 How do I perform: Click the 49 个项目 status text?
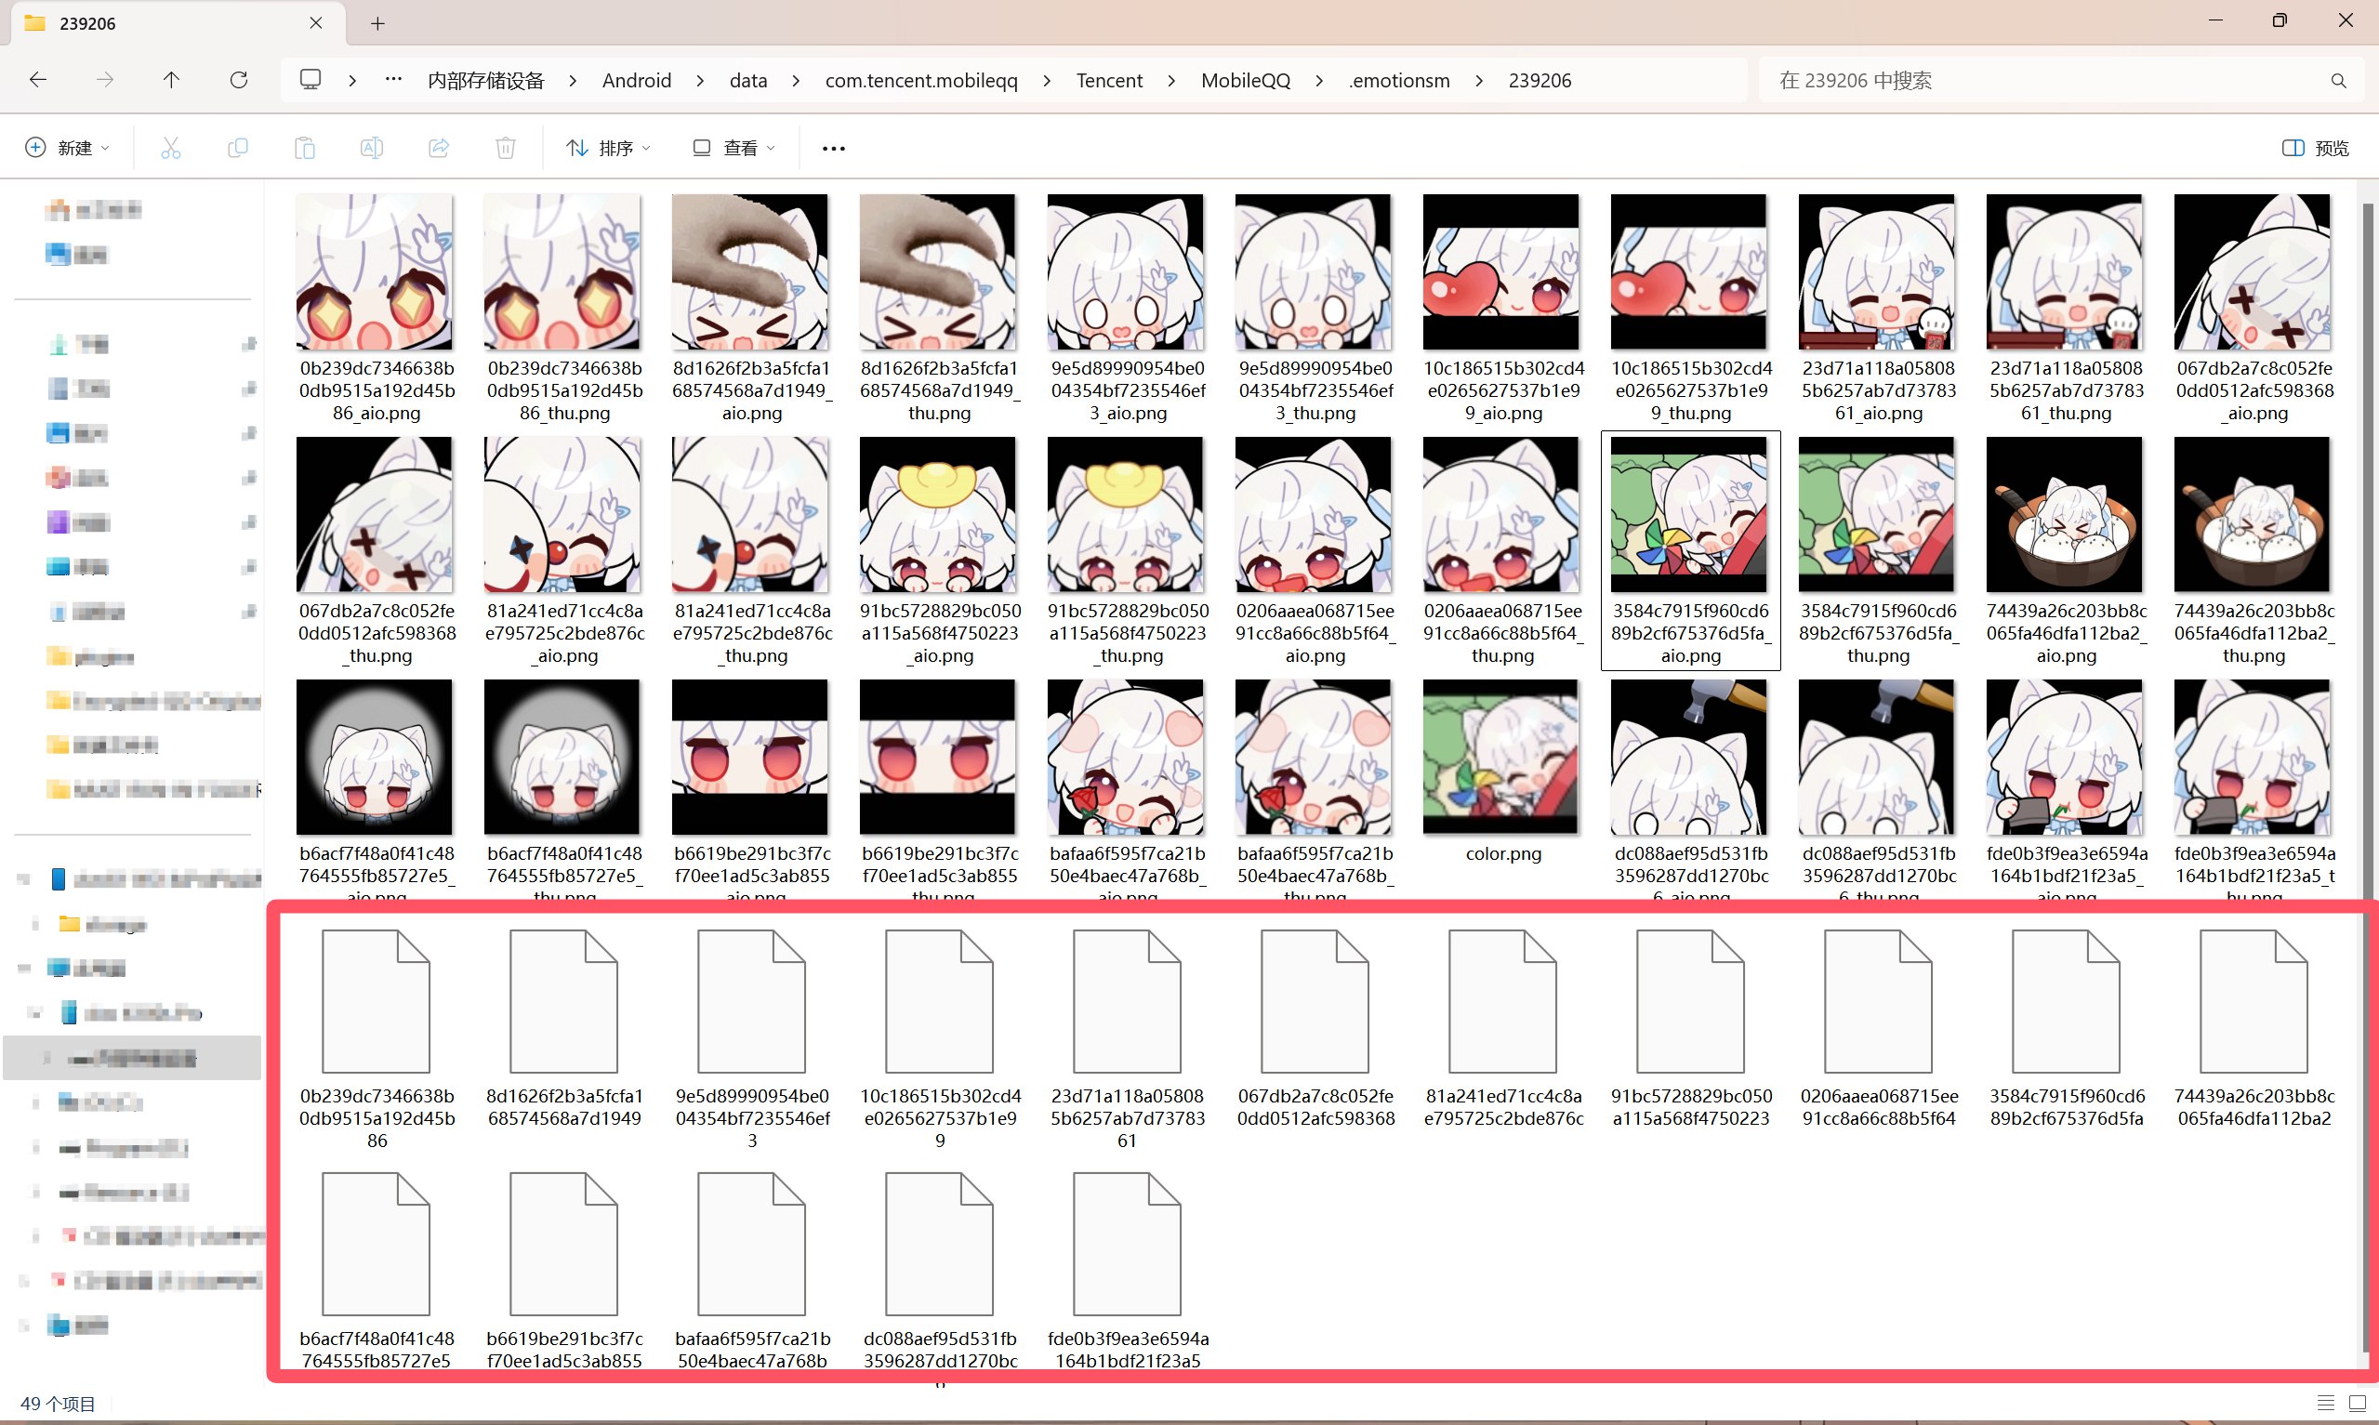[x=58, y=1404]
